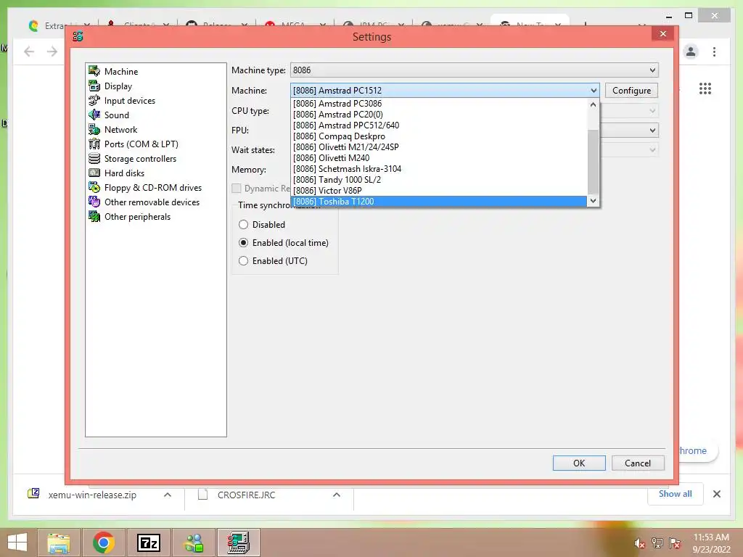The image size is (743, 557).
Task: Select Storage controllers category icon
Action: [94, 158]
